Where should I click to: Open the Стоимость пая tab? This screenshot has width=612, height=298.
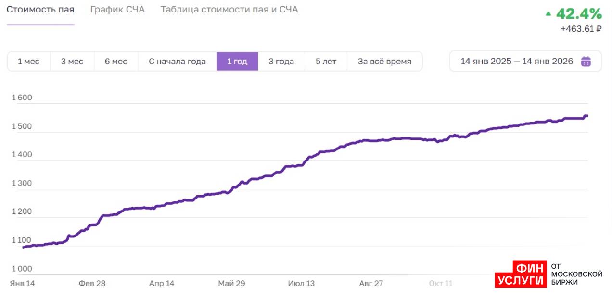(40, 10)
